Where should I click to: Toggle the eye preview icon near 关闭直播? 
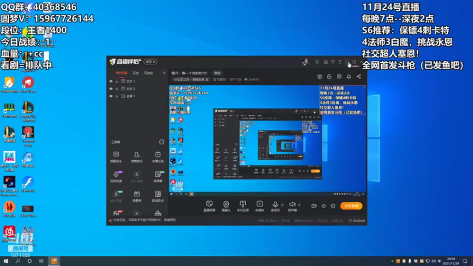click(323, 206)
